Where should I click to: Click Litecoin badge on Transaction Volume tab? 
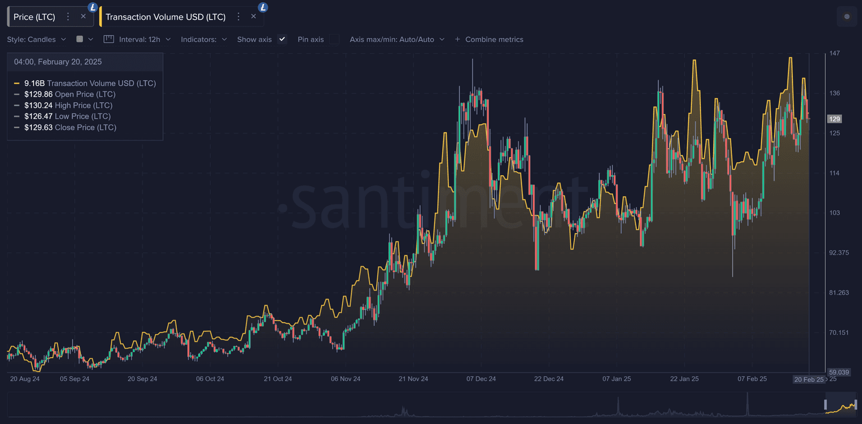click(x=263, y=7)
